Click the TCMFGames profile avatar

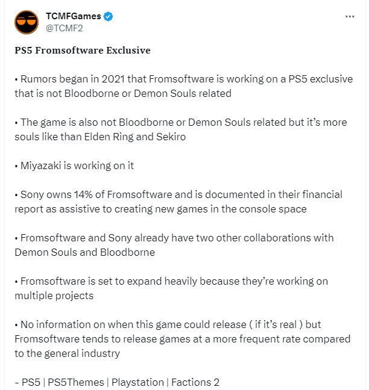pyautogui.click(x=26, y=23)
